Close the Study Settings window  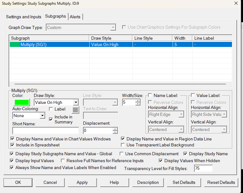[236, 3]
